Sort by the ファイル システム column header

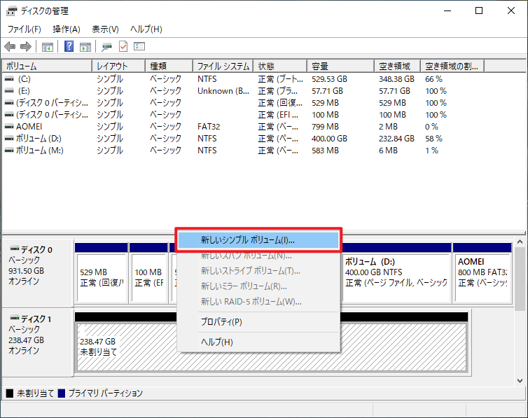[x=223, y=67]
